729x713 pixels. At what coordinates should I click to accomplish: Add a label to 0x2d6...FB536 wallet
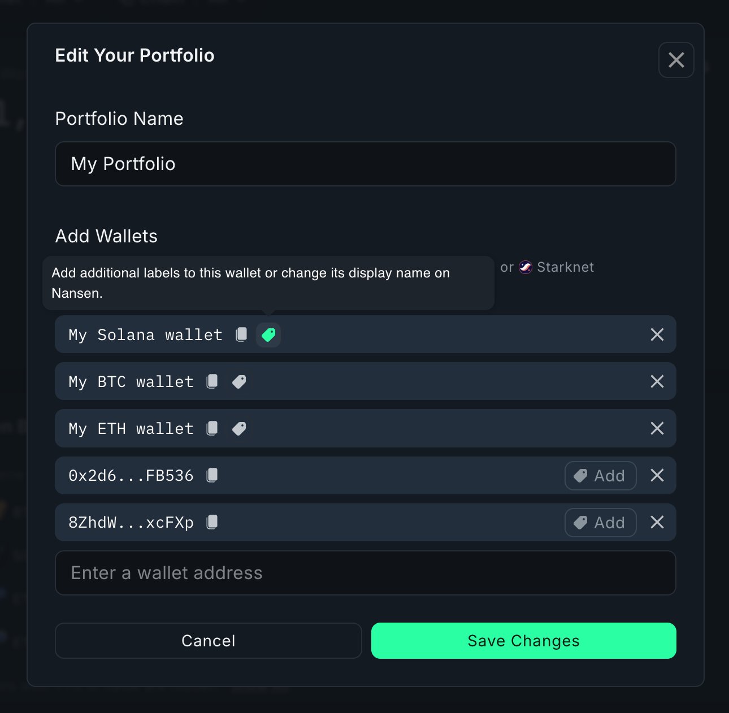point(600,476)
